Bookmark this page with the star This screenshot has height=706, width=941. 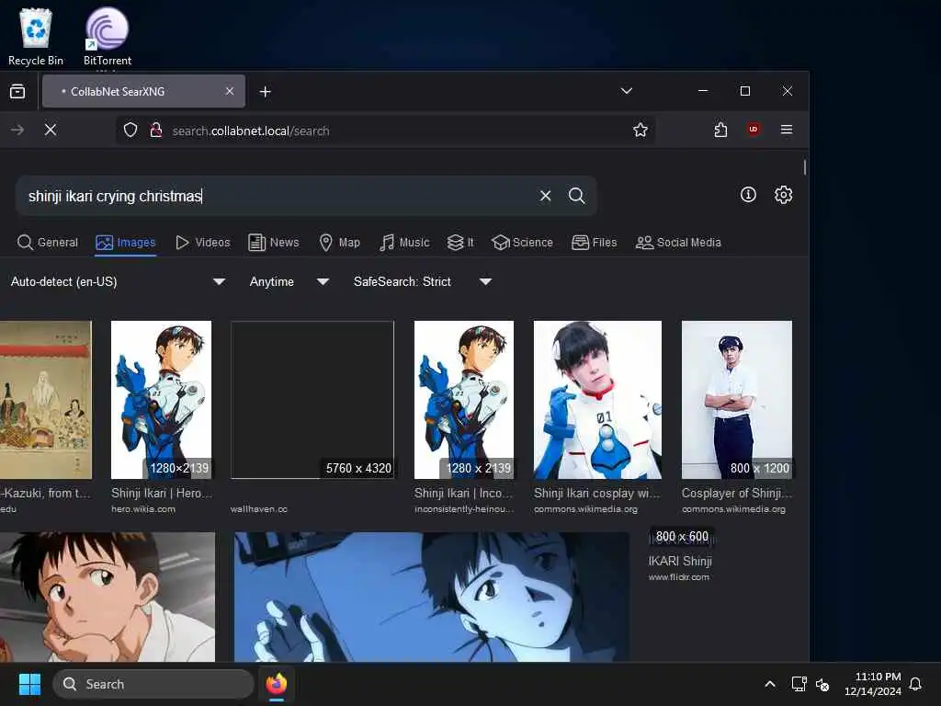click(641, 130)
